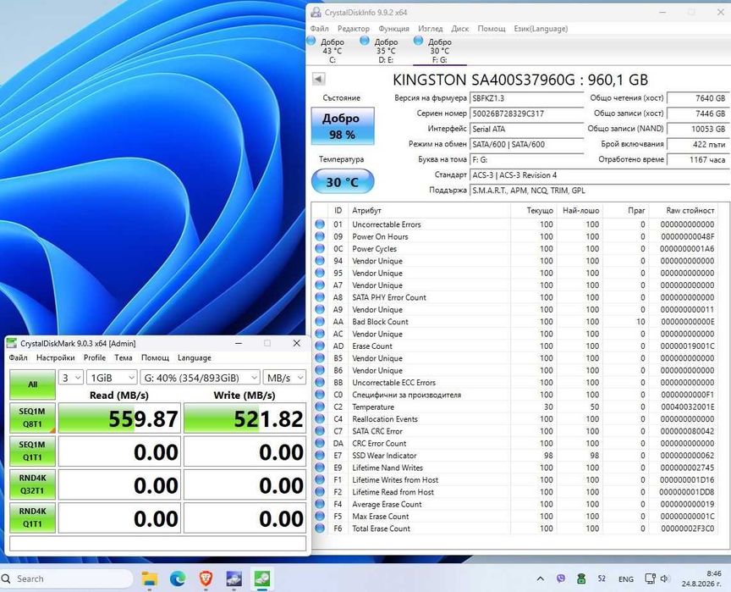The height and width of the screenshot is (592, 731).
Task: Click the empty comment field in CrystalDiskMark
Action: point(157,544)
